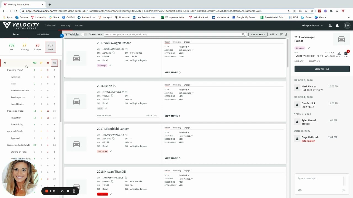Stop the screen recording
353x198 pixels.
tap(47, 191)
